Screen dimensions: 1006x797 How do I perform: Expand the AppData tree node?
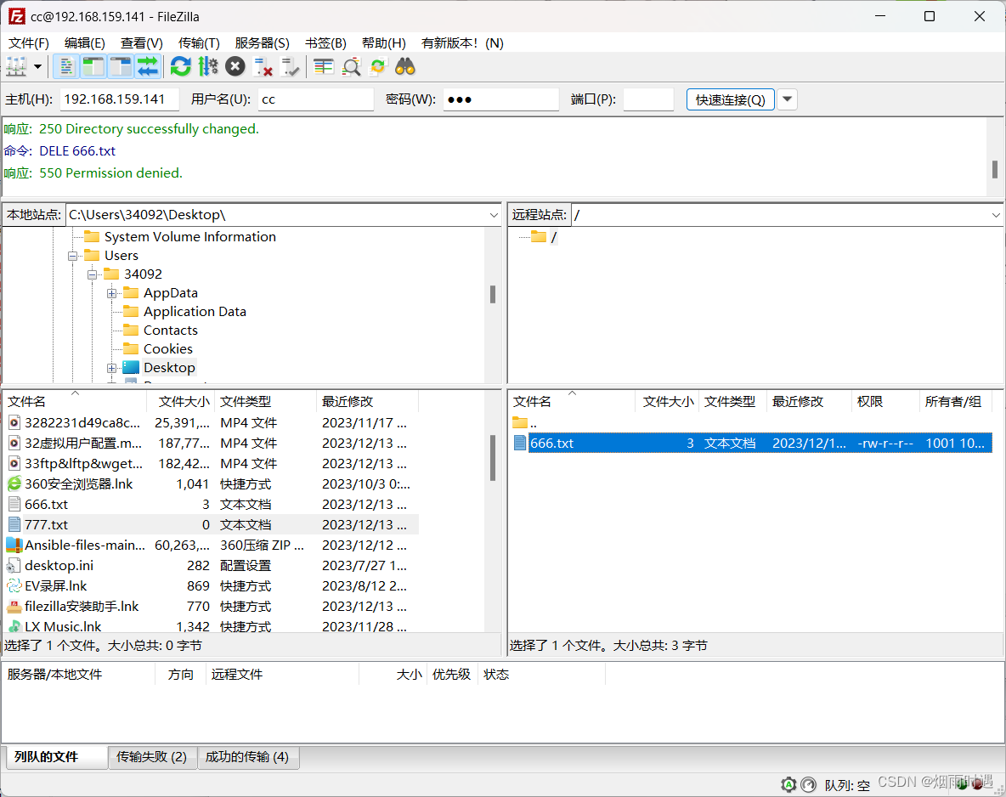pyautogui.click(x=111, y=293)
